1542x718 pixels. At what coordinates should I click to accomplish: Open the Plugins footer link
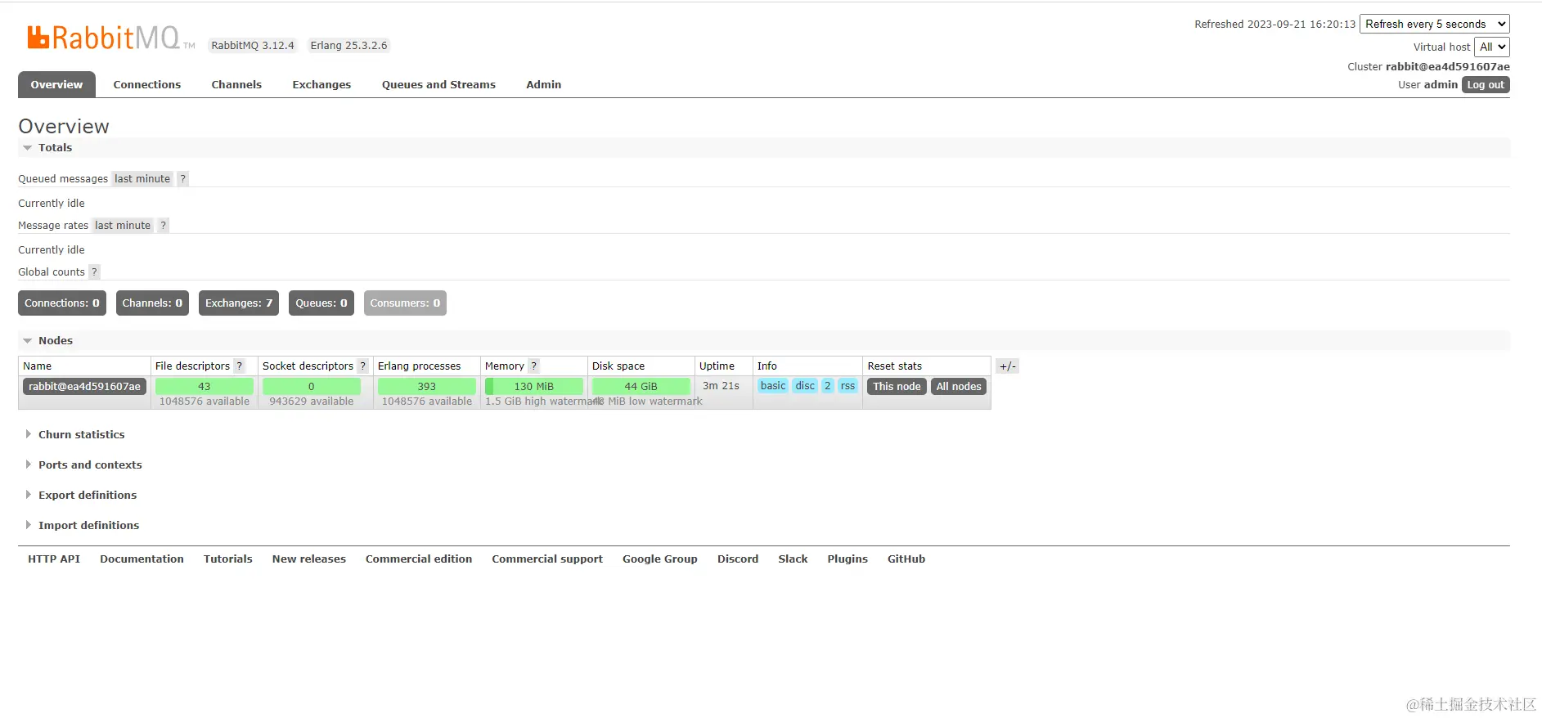point(847,559)
